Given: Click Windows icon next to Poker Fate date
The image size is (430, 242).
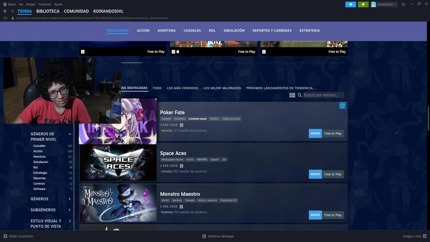Looking at the screenshot, I should (181, 125).
